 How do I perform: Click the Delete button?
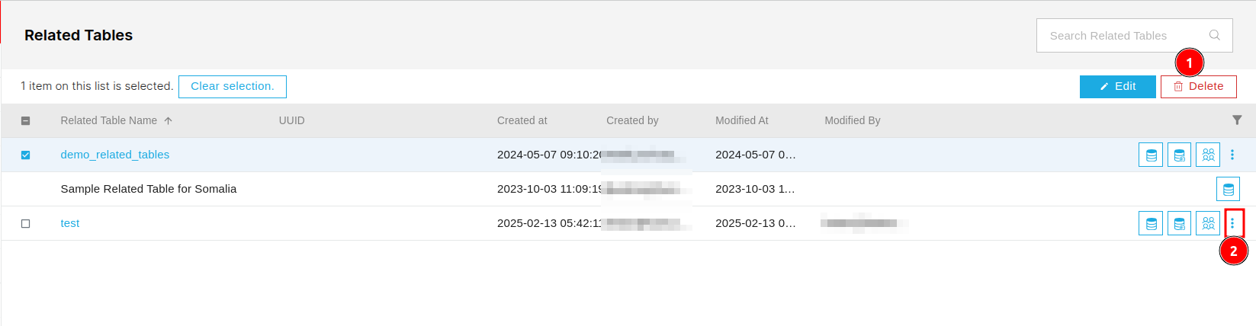click(x=1199, y=87)
